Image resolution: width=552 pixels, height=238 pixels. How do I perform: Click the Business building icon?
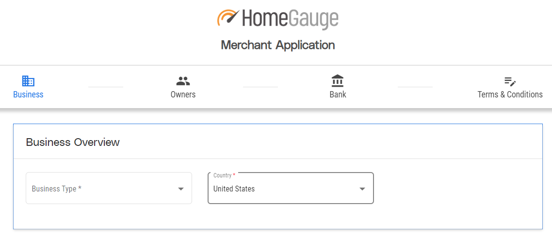[x=28, y=81]
